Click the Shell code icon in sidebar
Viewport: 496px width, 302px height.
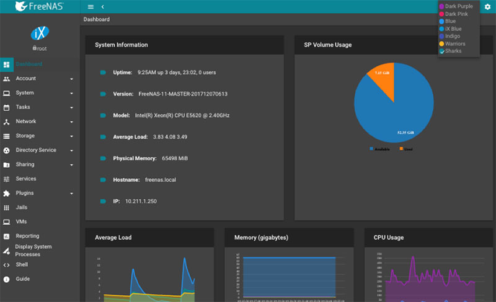click(6, 265)
